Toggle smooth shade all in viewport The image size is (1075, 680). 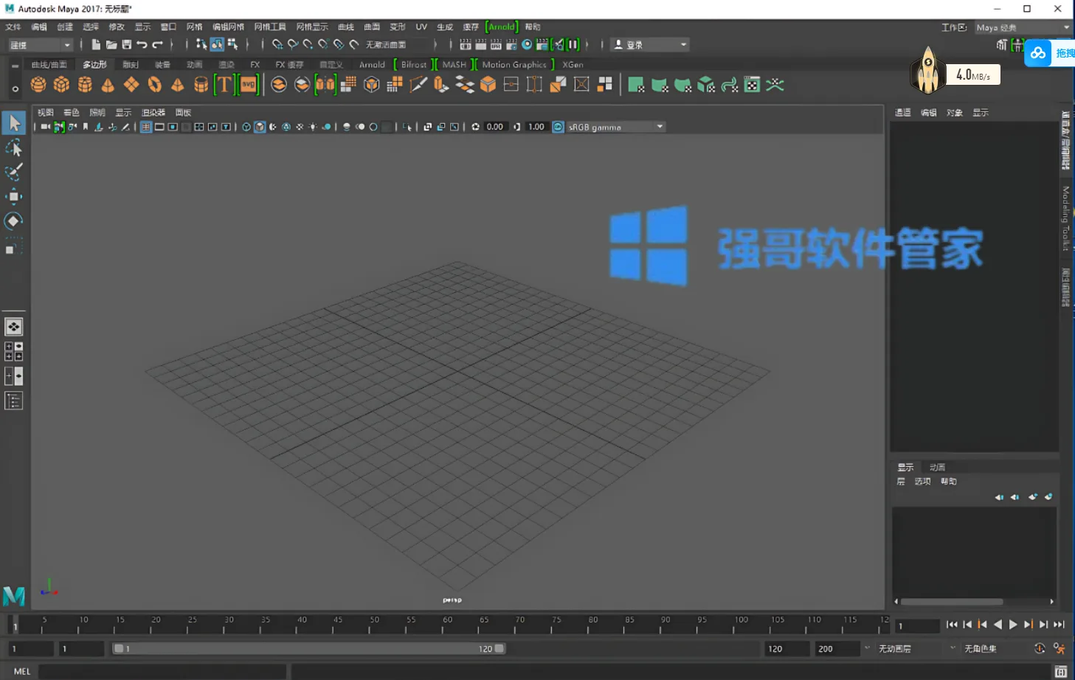point(260,127)
